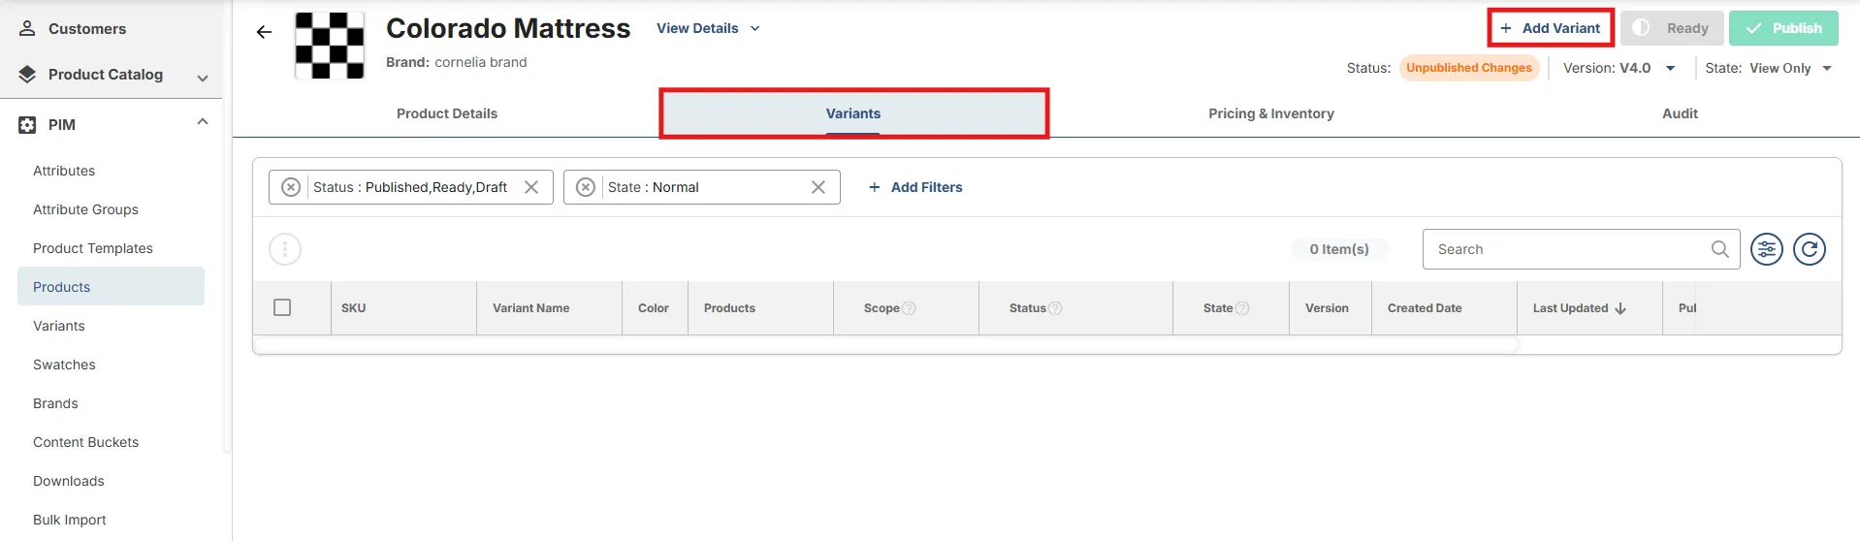Click State column help icon
Viewport: 1860px width, 541px height.
pyautogui.click(x=1242, y=308)
